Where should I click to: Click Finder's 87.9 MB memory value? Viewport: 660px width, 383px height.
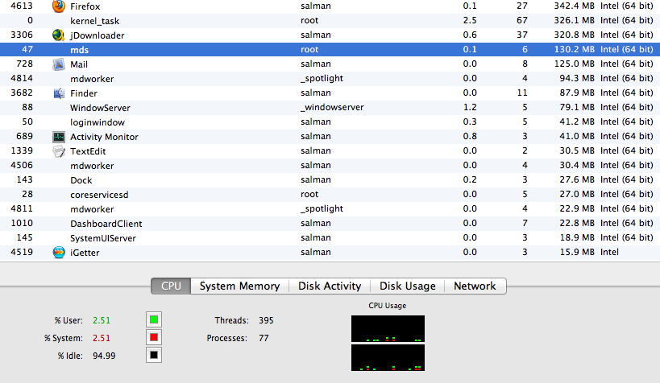[577, 93]
